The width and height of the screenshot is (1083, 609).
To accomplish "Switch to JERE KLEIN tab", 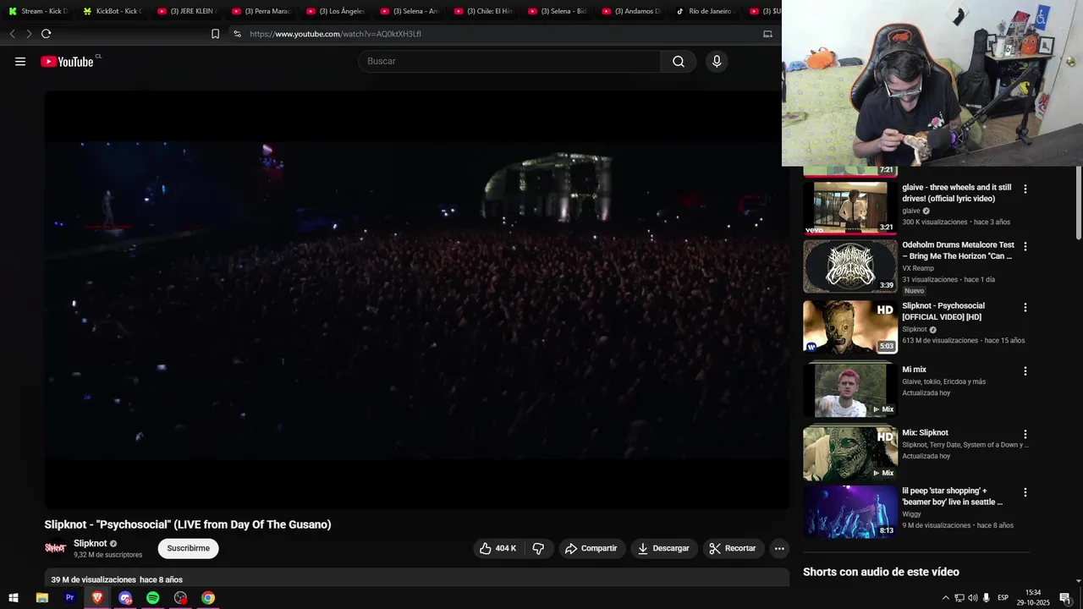I will pyautogui.click(x=188, y=11).
